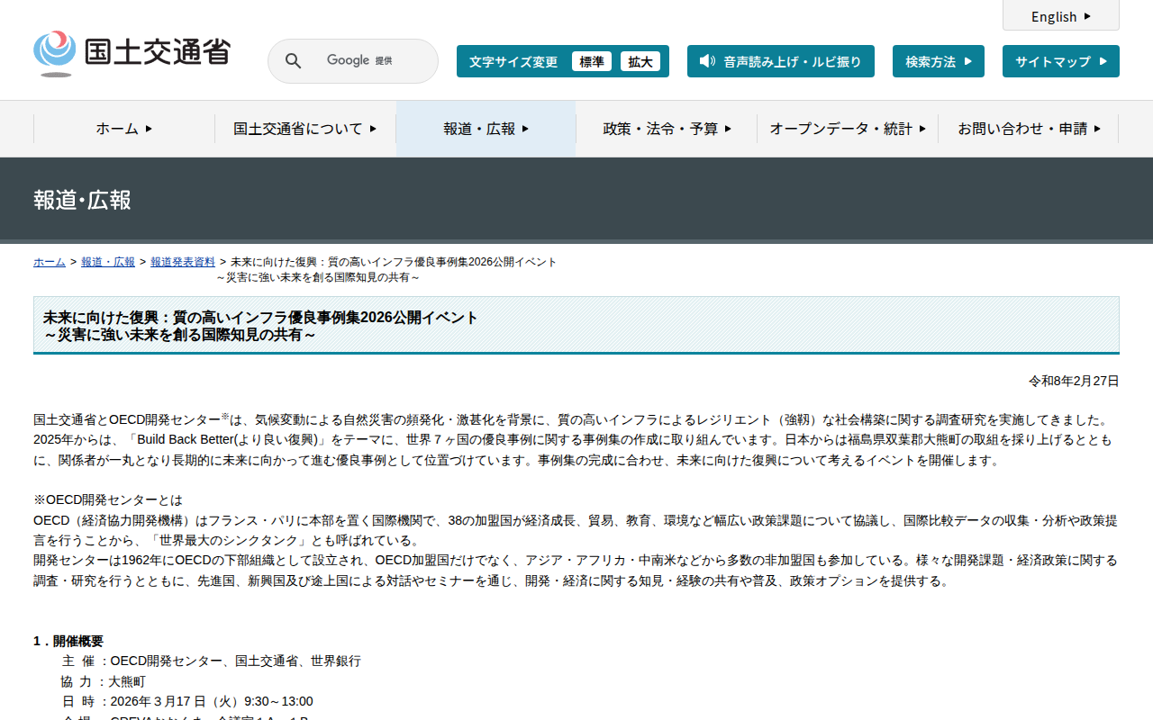Screen dimensions: 1153x720
Task: Follow the 報道・広報 breadcrumb link
Action: point(108,262)
